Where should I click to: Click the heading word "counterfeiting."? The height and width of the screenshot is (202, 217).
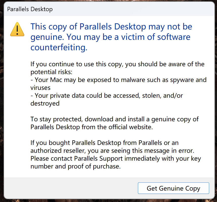click(59, 47)
